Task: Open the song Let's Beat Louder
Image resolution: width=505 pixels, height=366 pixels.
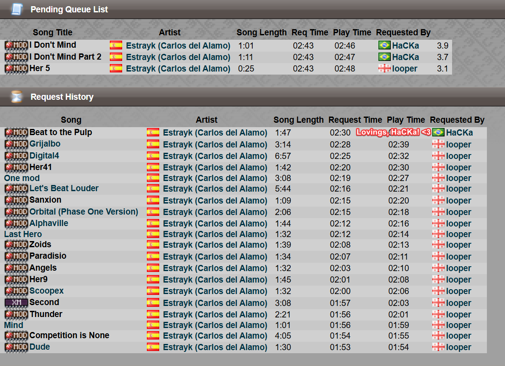Action: tap(64, 189)
